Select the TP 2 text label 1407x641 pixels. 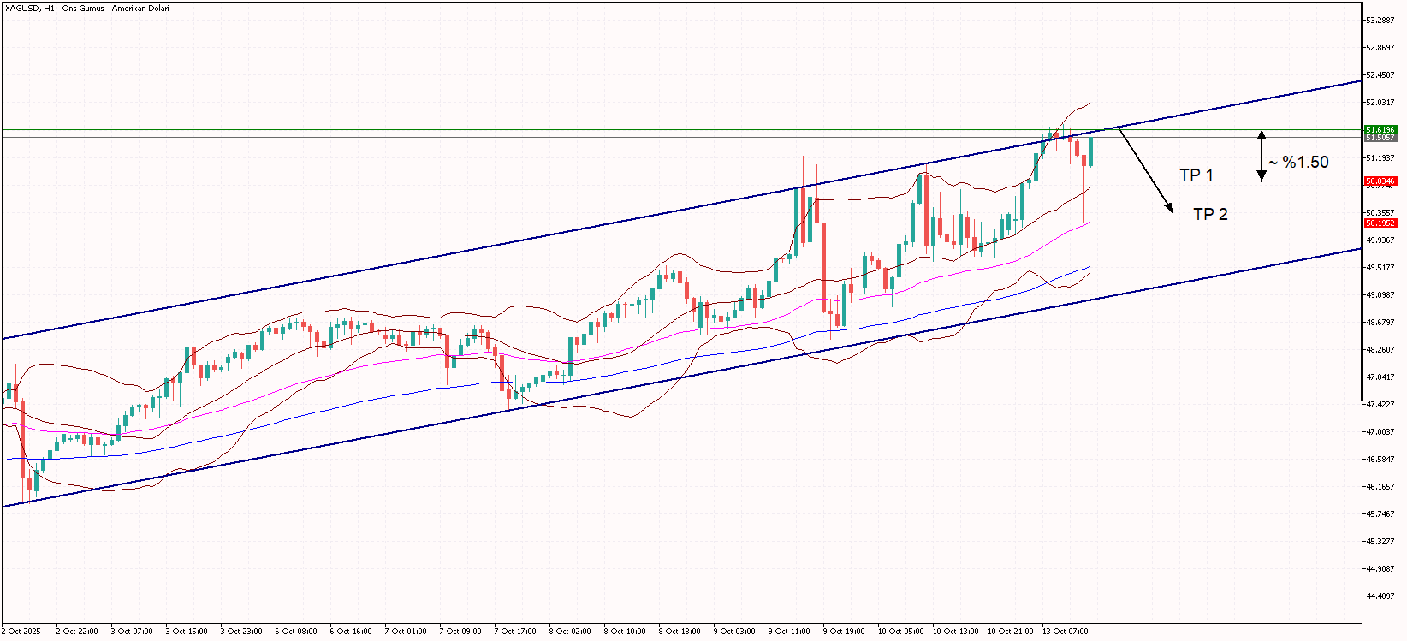(1210, 214)
